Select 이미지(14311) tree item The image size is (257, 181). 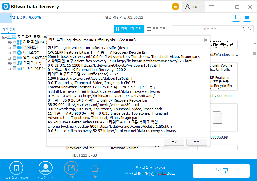34,68
